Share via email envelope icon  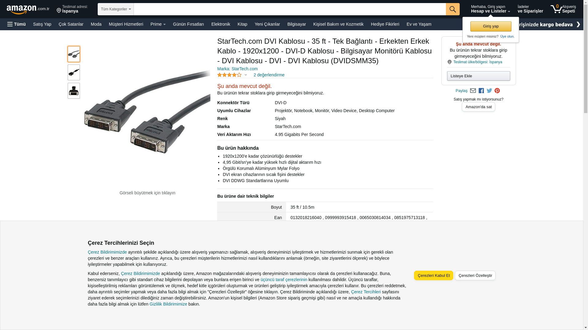pyautogui.click(x=473, y=91)
